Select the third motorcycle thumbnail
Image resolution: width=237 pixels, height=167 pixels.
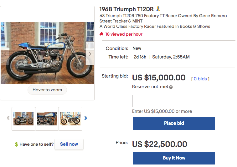(70, 119)
